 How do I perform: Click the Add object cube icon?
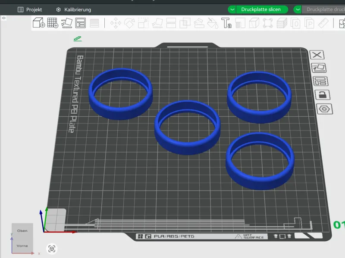click(x=39, y=23)
